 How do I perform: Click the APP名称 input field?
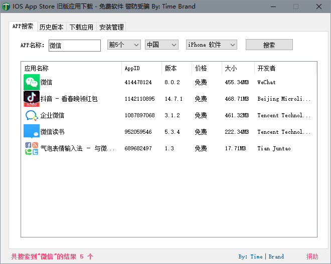coord(75,46)
